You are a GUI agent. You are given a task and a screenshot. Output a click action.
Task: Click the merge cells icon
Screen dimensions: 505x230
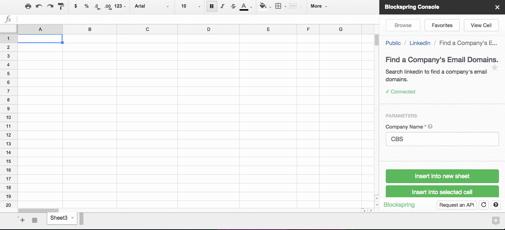tap(293, 6)
